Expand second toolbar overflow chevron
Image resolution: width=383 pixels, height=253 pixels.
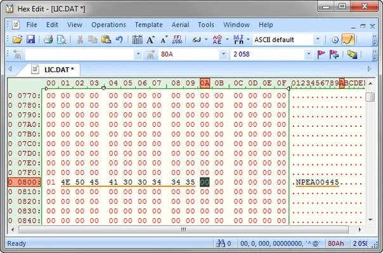point(375,55)
